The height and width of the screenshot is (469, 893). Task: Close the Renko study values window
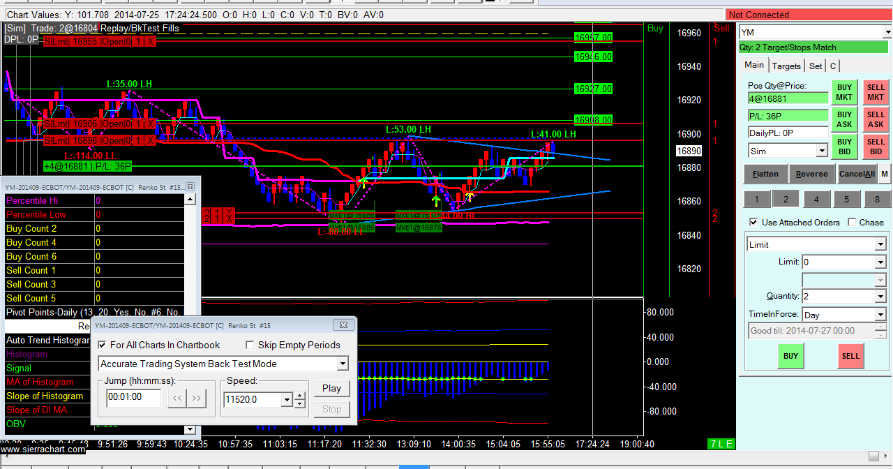click(x=189, y=186)
